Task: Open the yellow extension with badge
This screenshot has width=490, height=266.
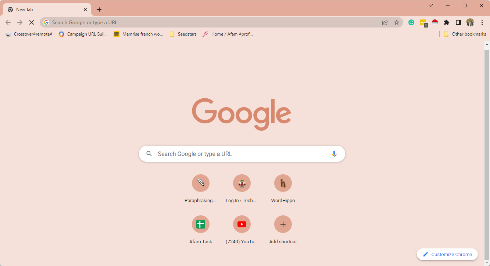Action: click(423, 23)
